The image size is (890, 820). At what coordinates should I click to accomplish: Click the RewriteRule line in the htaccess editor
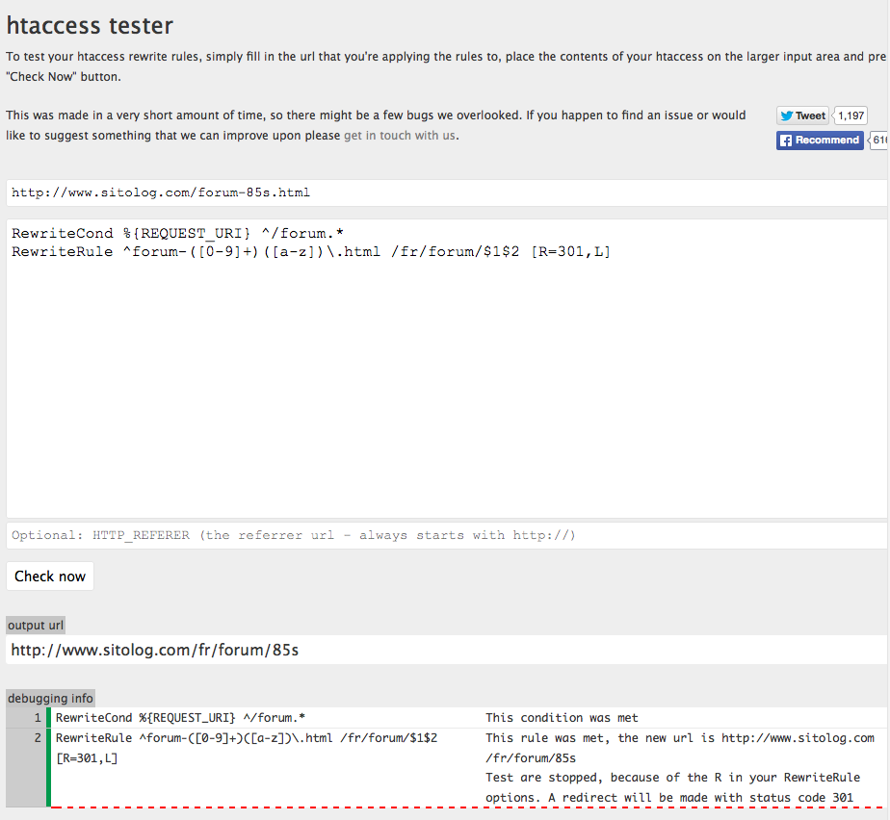tap(311, 252)
